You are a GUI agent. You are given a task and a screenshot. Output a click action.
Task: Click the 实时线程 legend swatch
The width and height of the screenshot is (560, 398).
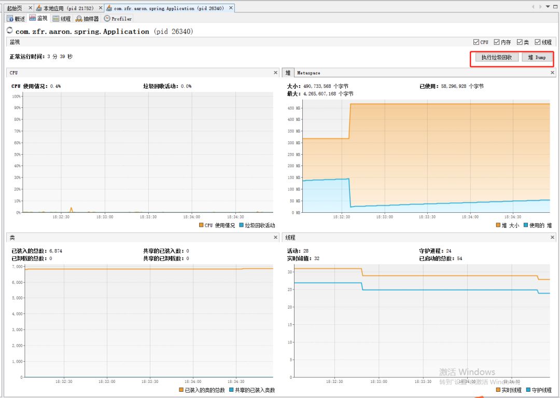point(498,390)
